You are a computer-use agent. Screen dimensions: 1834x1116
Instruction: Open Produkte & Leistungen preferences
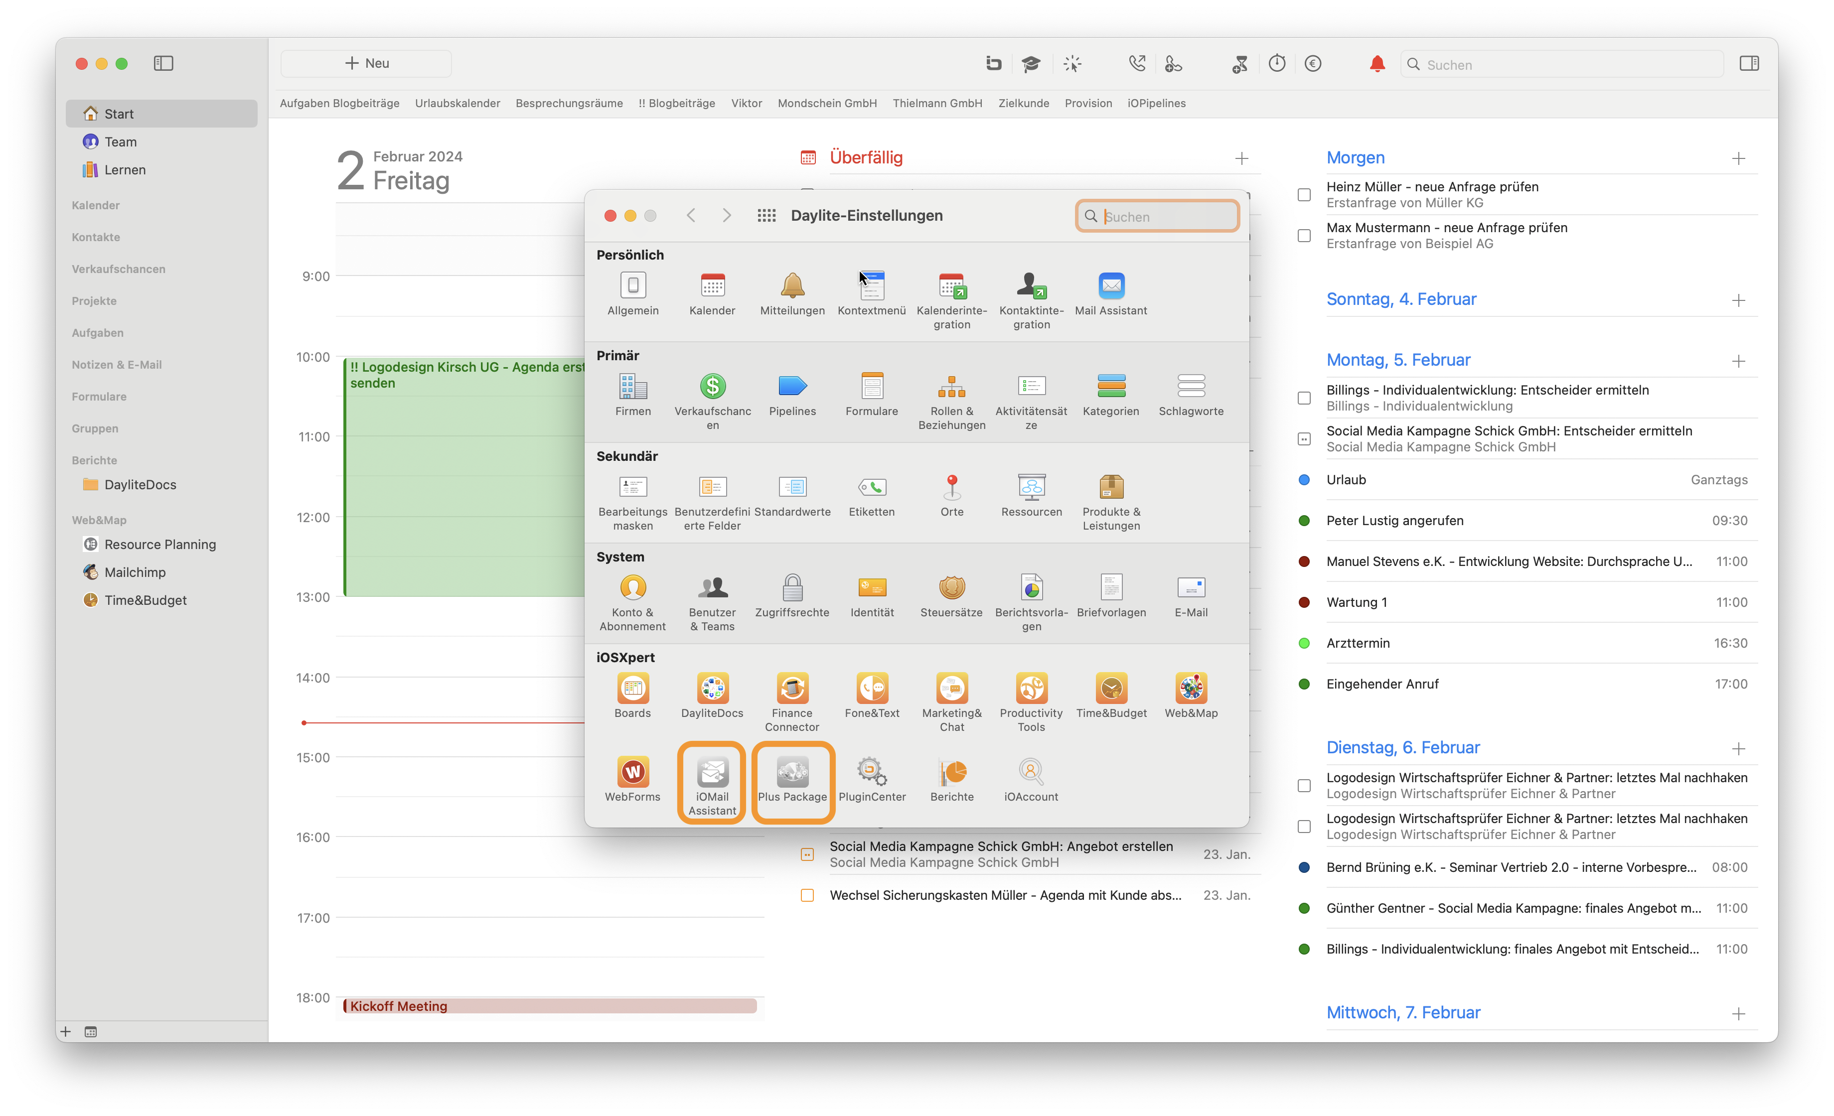[1111, 502]
